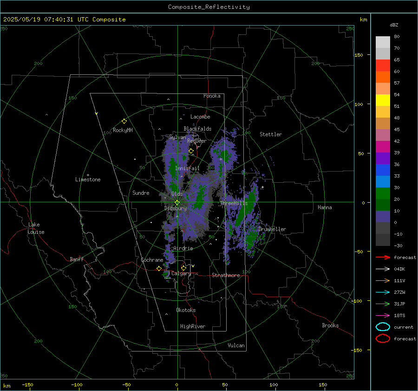Screen dimensions: 418x391
Task: Click the red forecast arrow legend icon
Action: [383, 257]
